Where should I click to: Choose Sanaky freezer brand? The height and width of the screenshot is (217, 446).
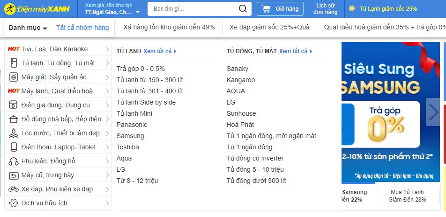tap(238, 69)
